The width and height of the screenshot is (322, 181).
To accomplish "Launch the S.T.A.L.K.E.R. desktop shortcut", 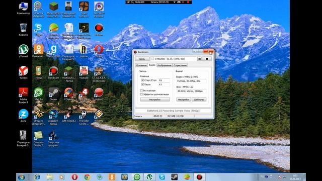I will 99,74.
